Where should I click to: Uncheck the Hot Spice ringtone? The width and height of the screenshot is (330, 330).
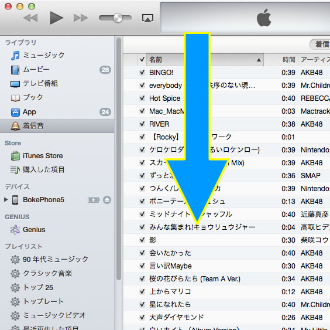[142, 98]
